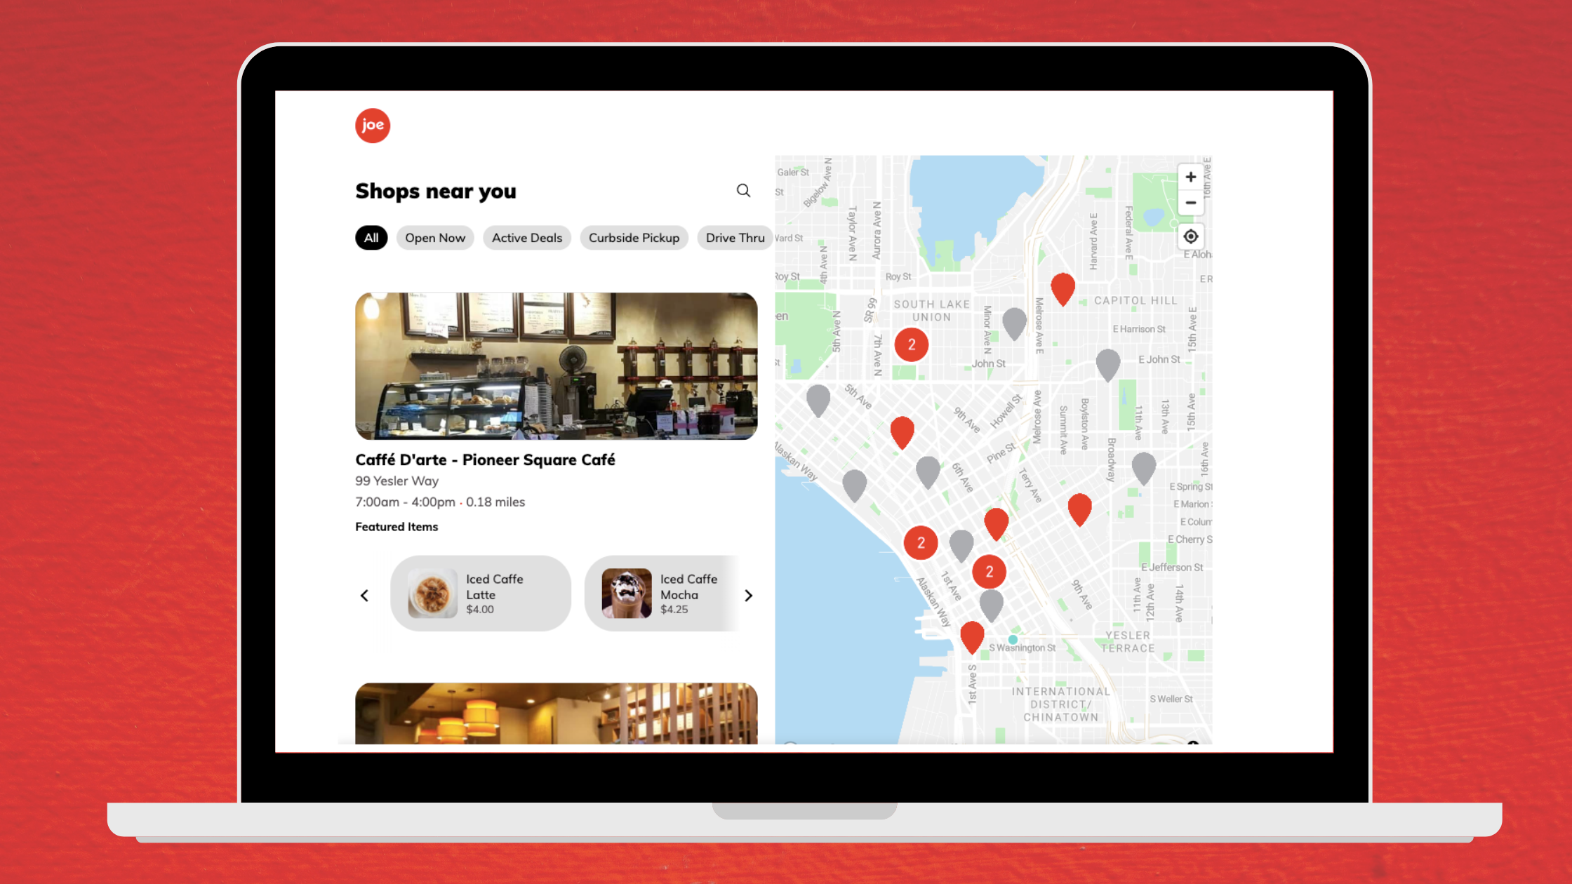
Task: Select the Active Deals filter tab
Action: [x=527, y=237]
